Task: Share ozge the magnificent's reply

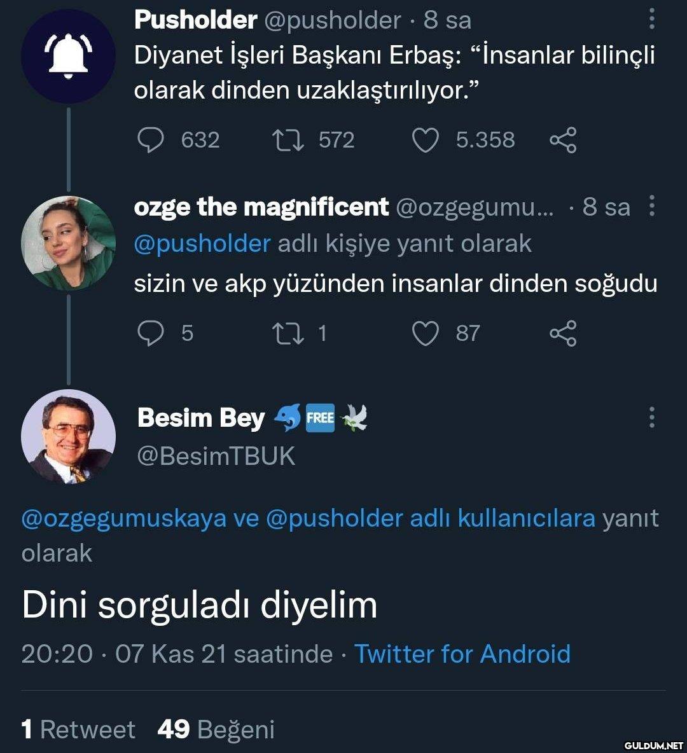Action: 563,333
